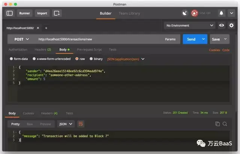Click the Save button
Viewport: 240px width, 154px height.
pos(216,39)
